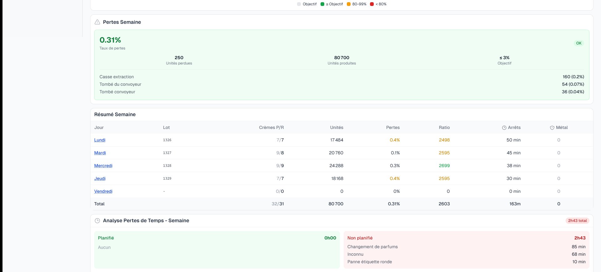Open the Vendredi day link
Image resolution: width=601 pixels, height=272 pixels.
pos(103,191)
